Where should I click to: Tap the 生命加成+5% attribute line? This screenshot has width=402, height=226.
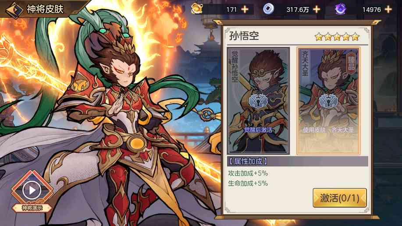(248, 184)
